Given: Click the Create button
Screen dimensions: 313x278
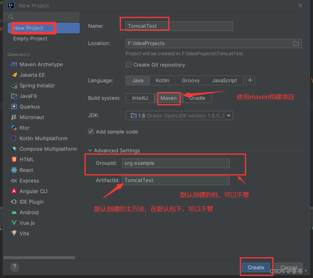Looking at the screenshot, I should 256,267.
